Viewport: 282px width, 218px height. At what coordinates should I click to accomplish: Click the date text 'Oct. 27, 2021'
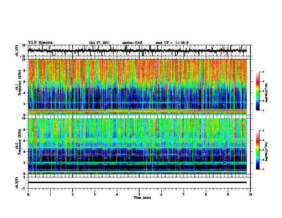pos(99,43)
